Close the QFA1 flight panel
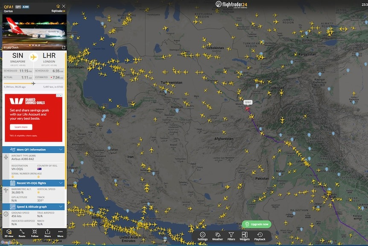Screen dimensions: 368x246 [64, 6]
